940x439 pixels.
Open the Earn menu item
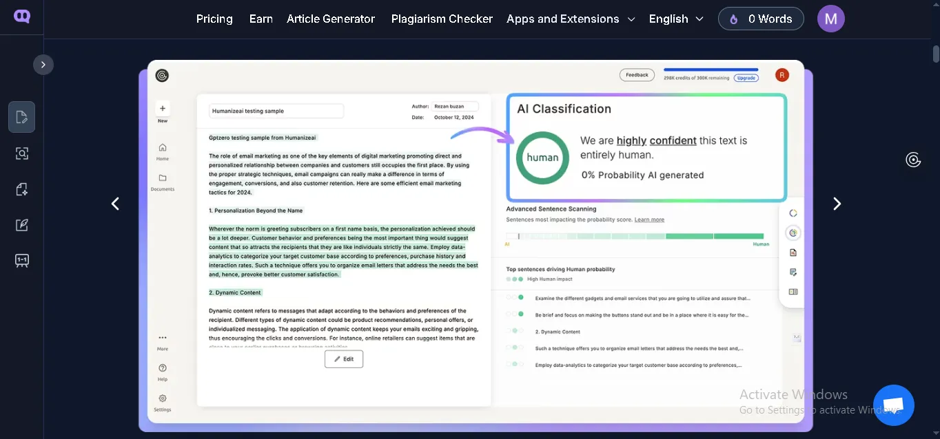261,19
